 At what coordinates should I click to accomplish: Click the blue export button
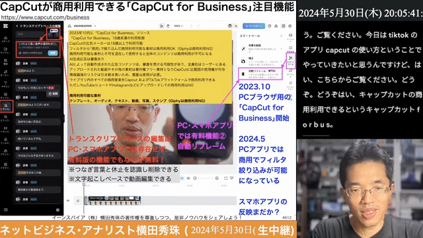tap(254, 26)
